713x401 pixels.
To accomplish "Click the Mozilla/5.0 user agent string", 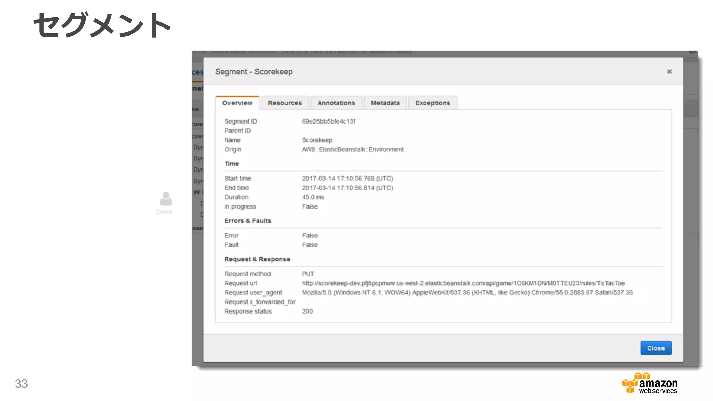I will (467, 293).
